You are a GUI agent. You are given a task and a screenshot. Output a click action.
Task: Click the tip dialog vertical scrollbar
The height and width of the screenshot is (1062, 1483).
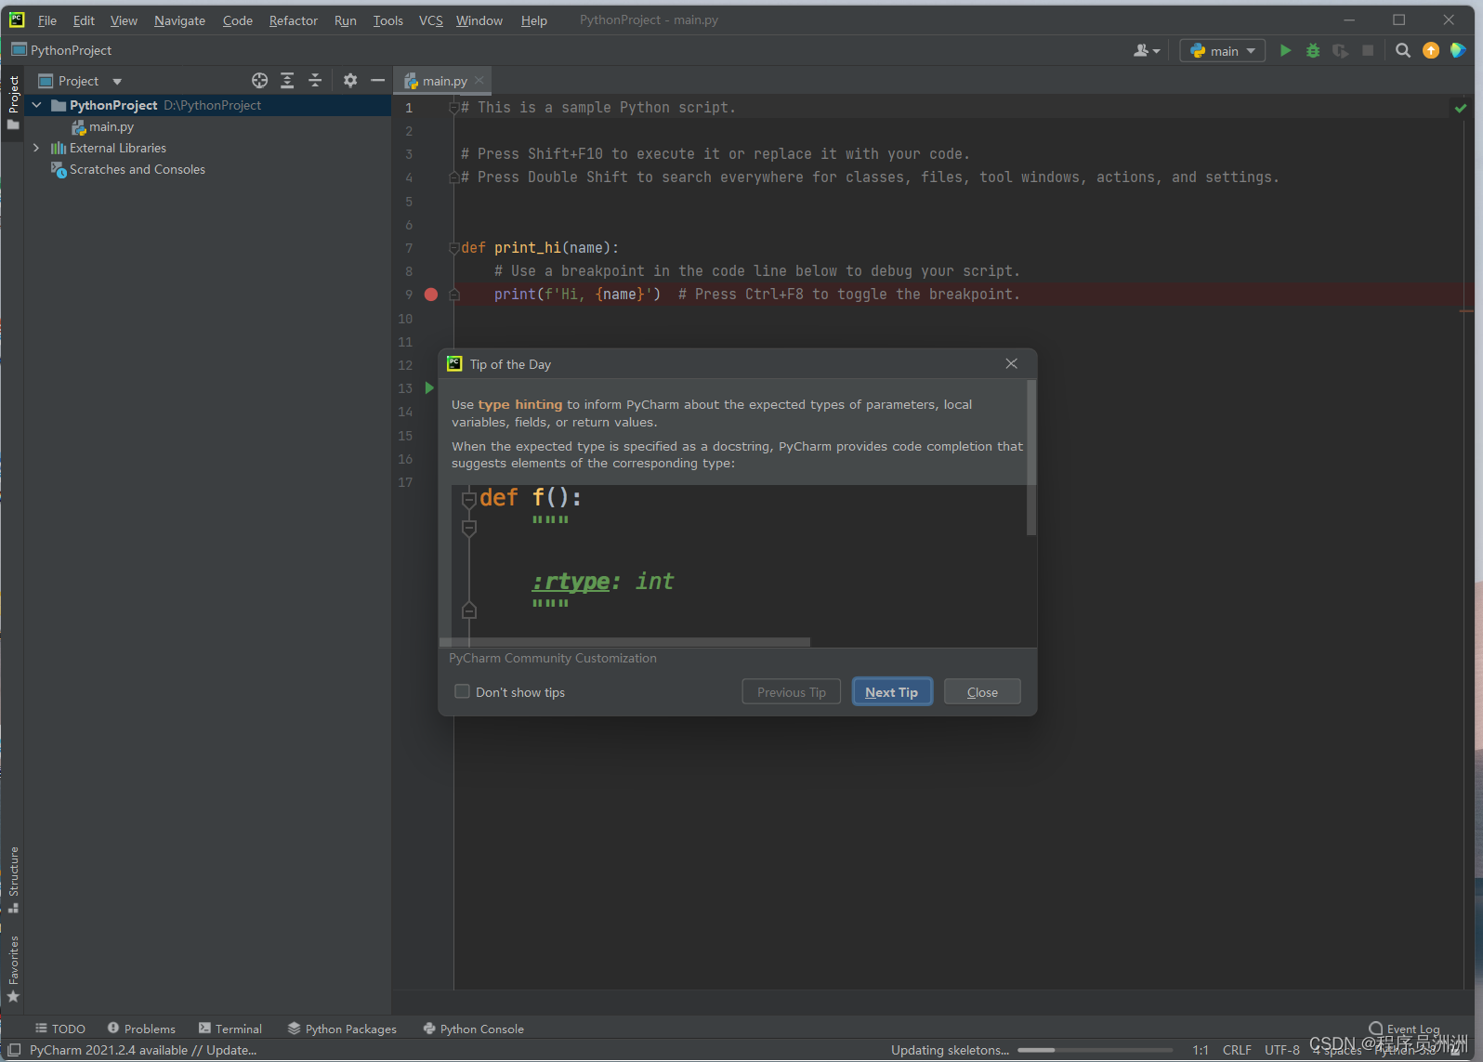pyautogui.click(x=1031, y=457)
